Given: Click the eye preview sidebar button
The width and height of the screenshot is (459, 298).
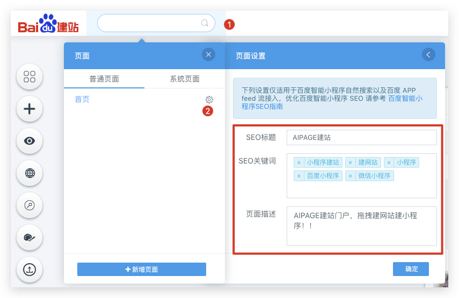Looking at the screenshot, I should pos(30,141).
